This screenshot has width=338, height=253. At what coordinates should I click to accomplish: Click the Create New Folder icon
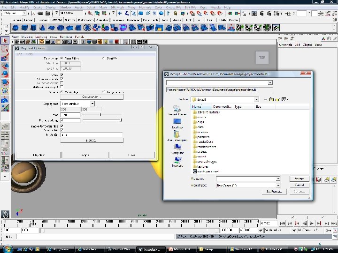[278, 100]
